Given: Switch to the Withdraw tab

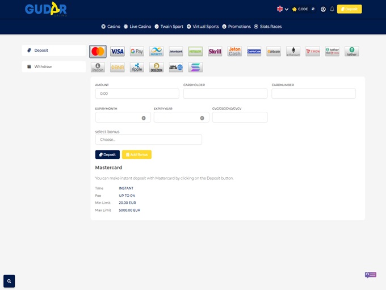Looking at the screenshot, I should [x=53, y=67].
